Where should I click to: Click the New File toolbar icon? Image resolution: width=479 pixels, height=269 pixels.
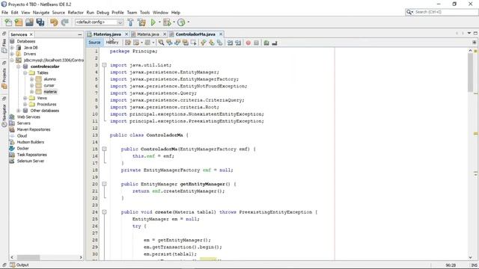click(8, 22)
